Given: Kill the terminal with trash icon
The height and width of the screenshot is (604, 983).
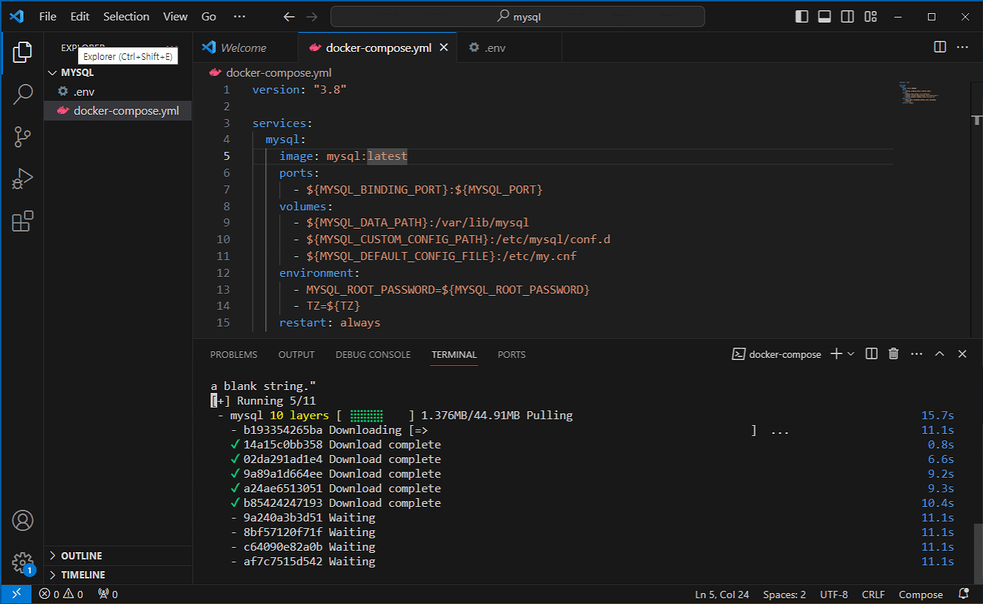Looking at the screenshot, I should click(893, 354).
